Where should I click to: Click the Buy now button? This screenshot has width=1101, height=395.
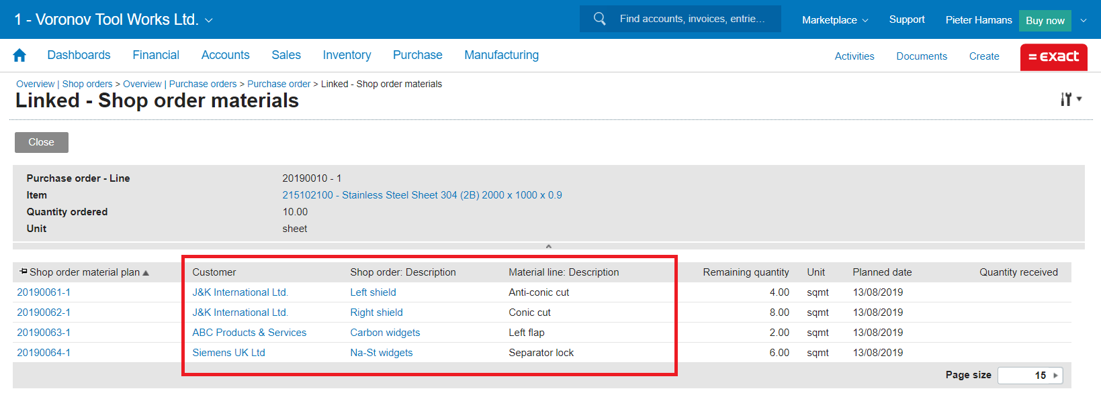(1045, 21)
